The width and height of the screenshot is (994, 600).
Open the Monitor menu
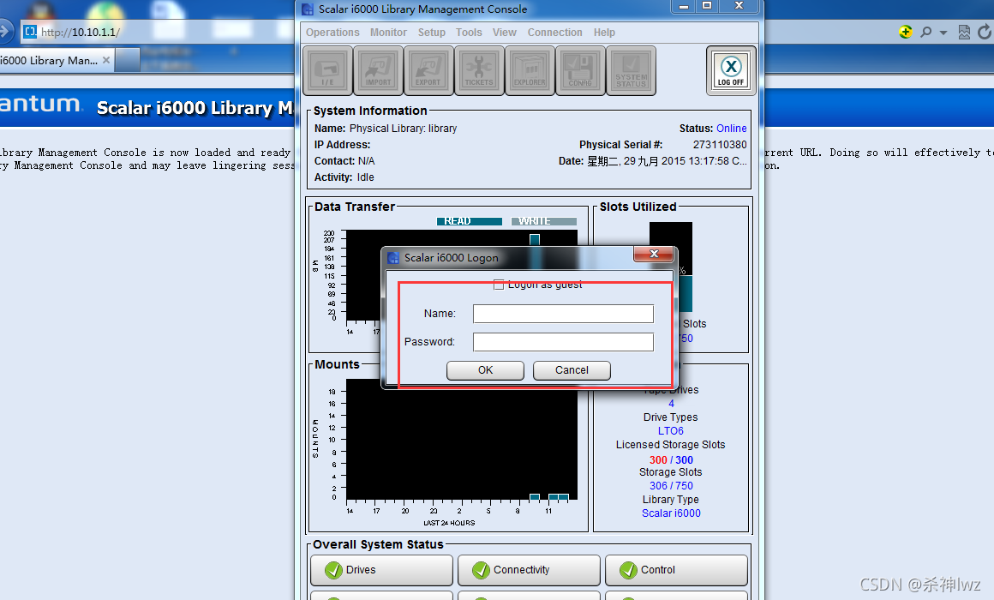[388, 33]
